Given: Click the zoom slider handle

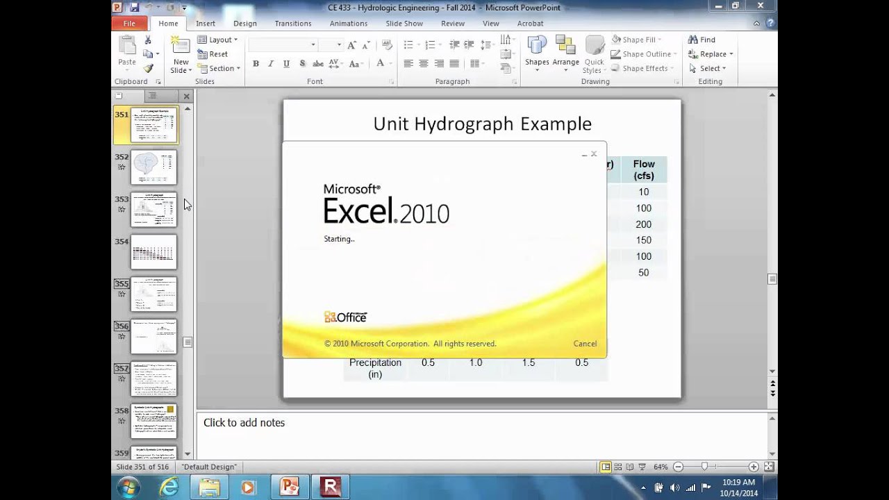Looking at the screenshot, I should pos(704,467).
